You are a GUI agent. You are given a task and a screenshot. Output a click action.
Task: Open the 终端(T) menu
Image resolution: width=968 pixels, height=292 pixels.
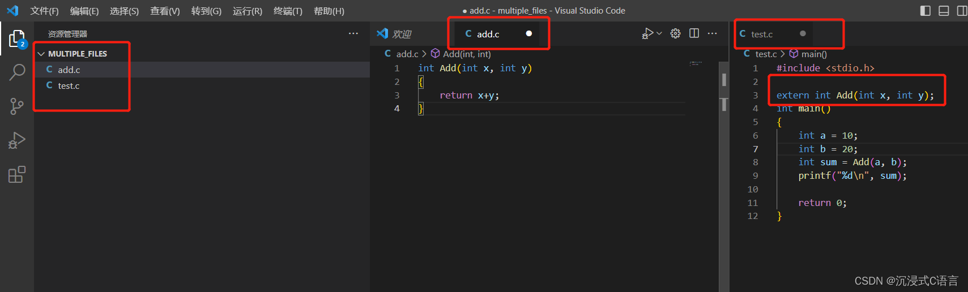[x=288, y=11]
